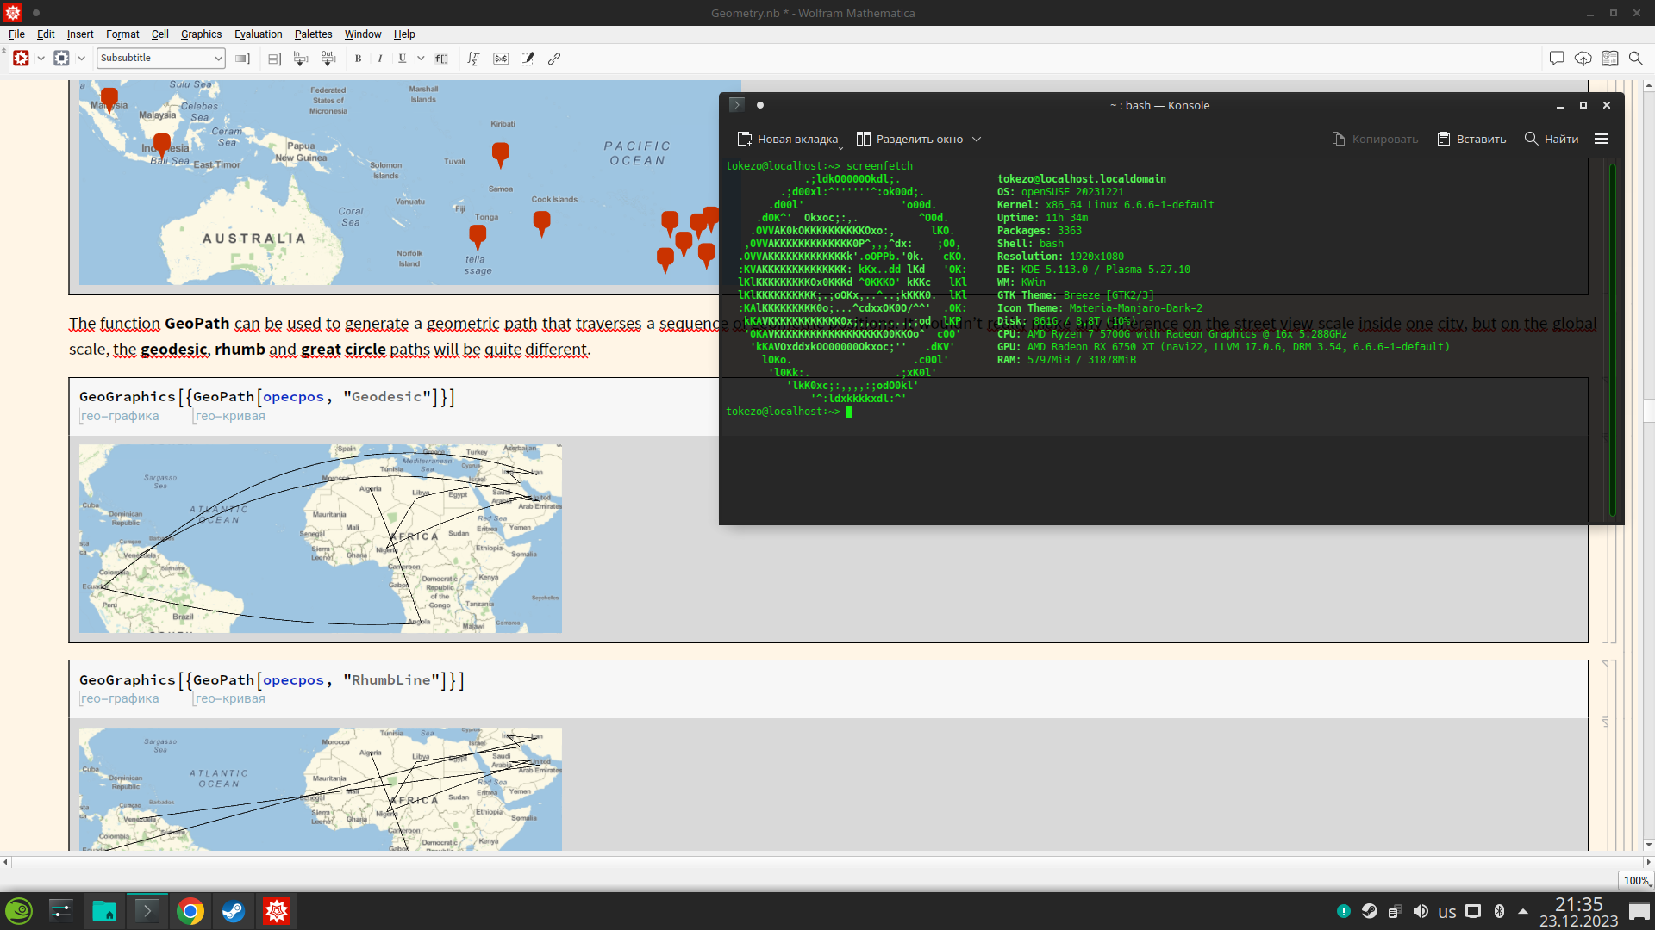
Task: Toggle underline text formatting
Action: pos(402,59)
